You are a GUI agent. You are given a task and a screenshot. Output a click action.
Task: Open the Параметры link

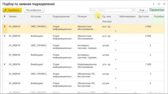click(x=157, y=10)
